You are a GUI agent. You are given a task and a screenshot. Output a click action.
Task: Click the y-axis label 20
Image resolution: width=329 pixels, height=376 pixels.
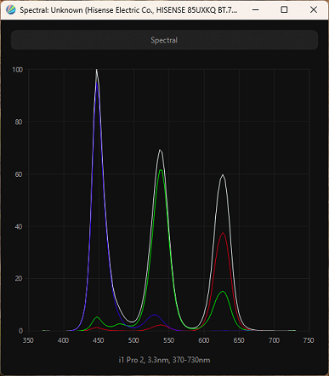19,278
